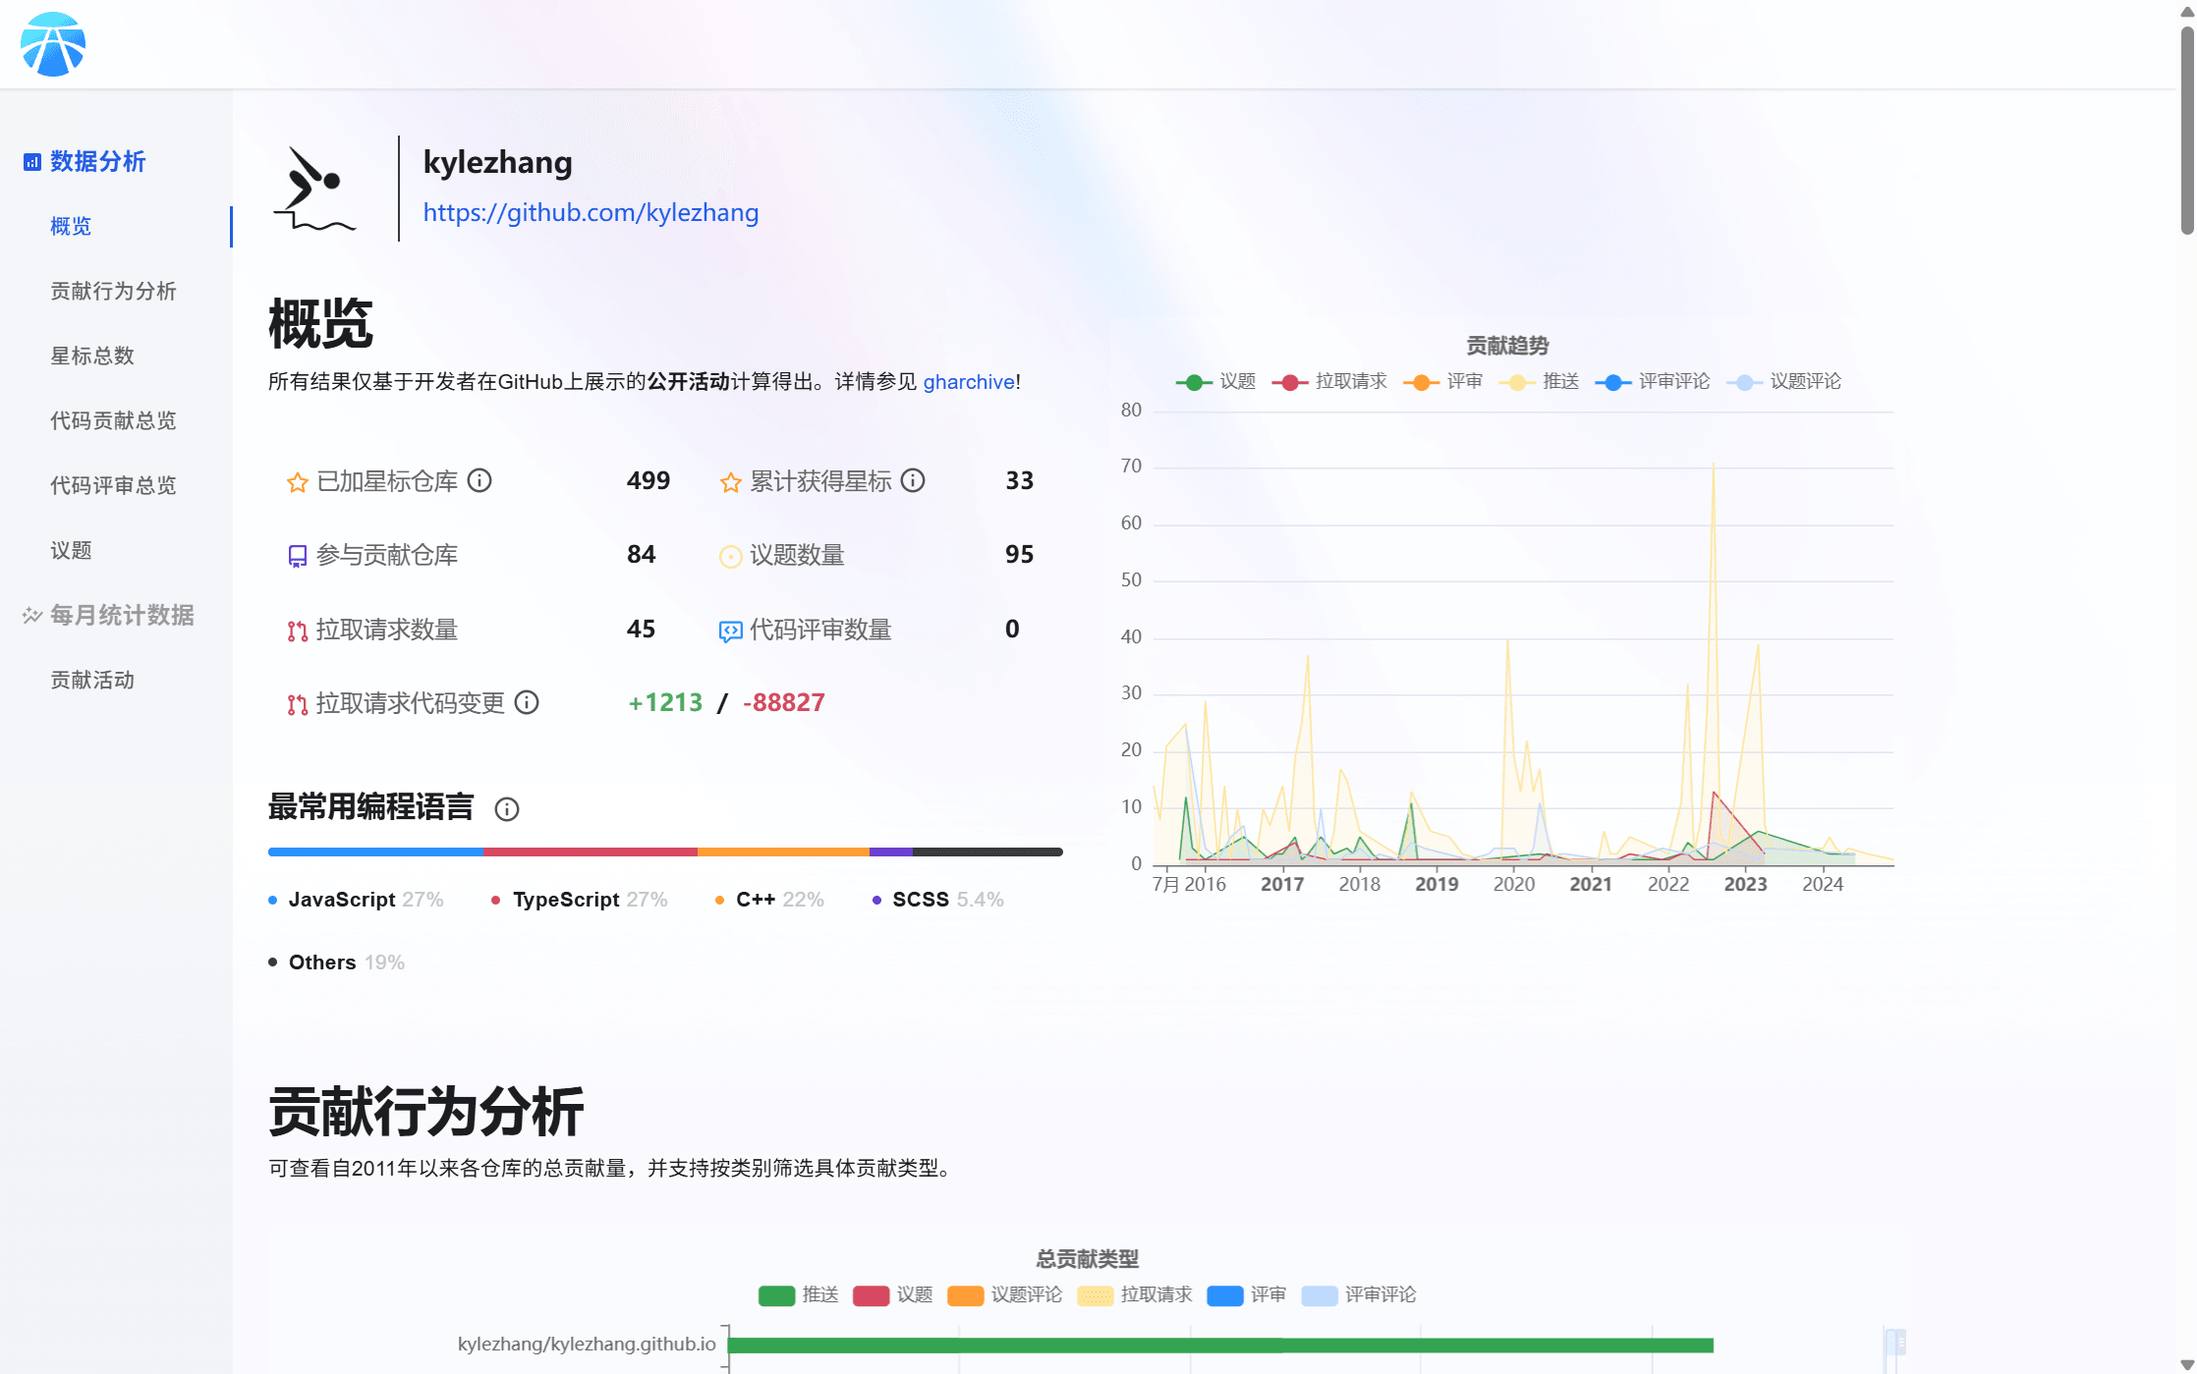Toggle 议题评论 in 总贡献类型 legend
The height and width of the screenshot is (1374, 2197).
click(1004, 1295)
